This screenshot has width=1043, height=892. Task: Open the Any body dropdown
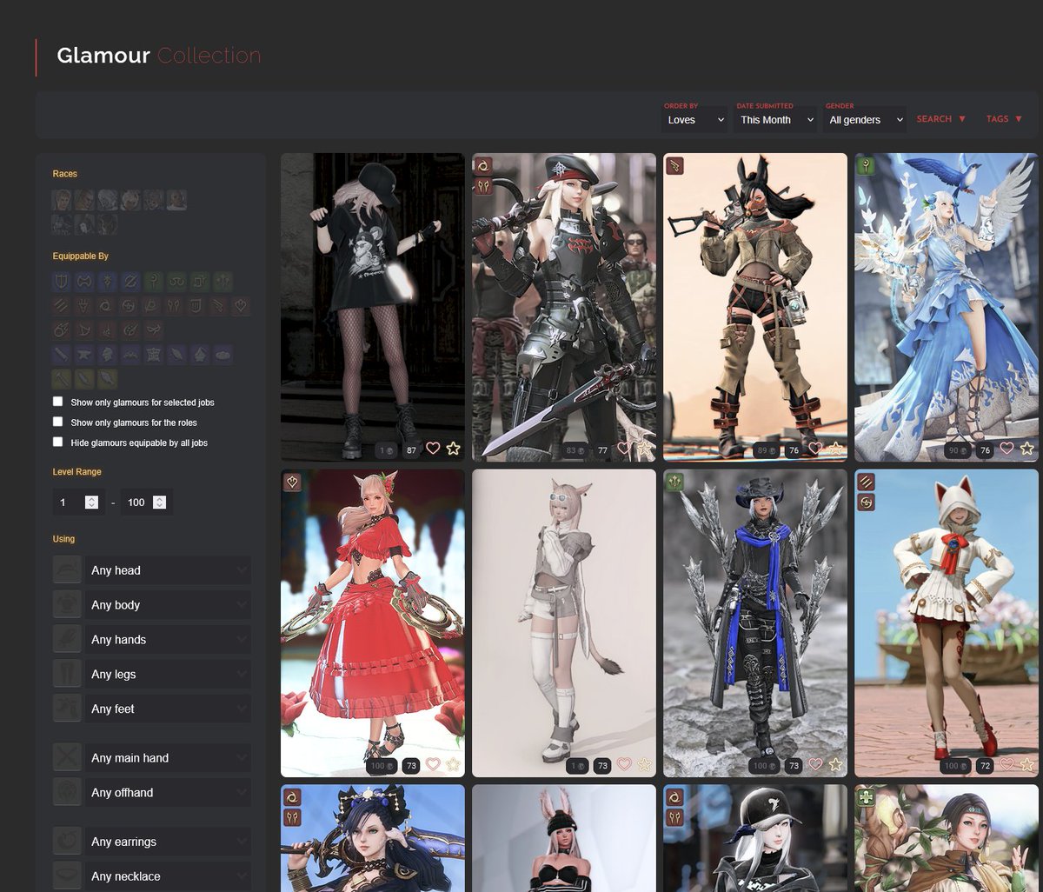169,605
